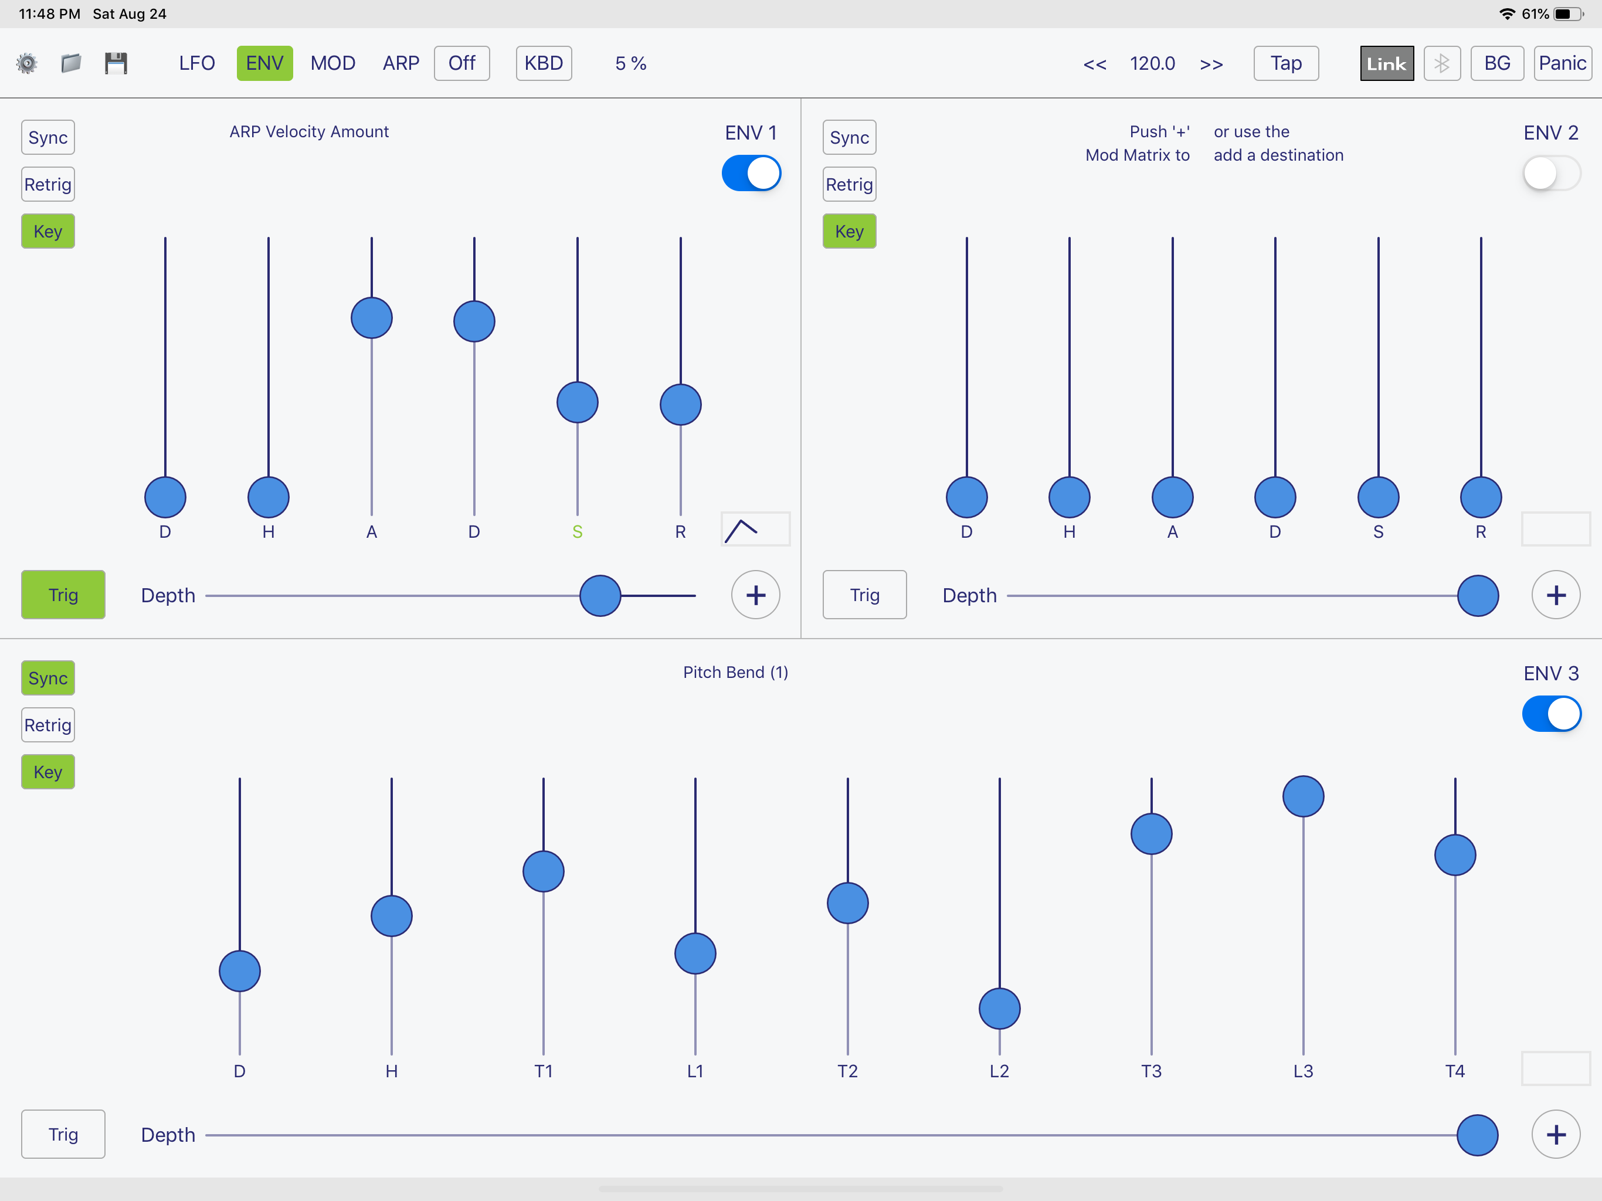Switch to the LFO tab

click(197, 64)
